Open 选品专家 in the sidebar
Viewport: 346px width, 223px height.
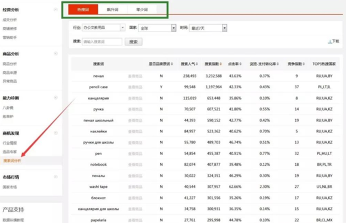click(x=10, y=152)
